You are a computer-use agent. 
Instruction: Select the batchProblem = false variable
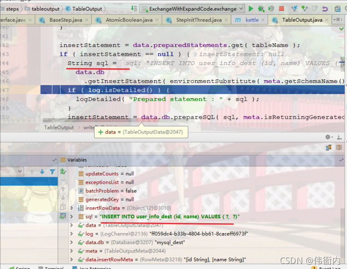[x=107, y=191]
